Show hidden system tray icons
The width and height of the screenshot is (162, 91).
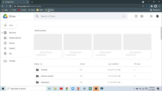pos(134,89)
